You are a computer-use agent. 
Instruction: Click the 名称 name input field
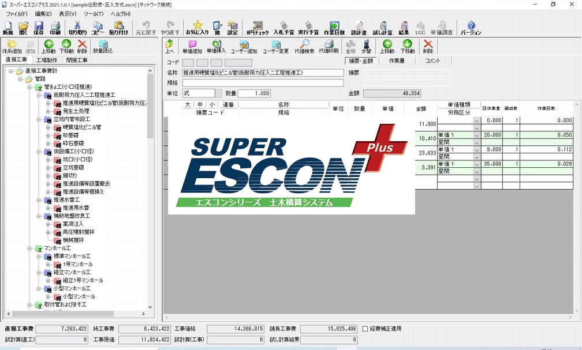[263, 73]
